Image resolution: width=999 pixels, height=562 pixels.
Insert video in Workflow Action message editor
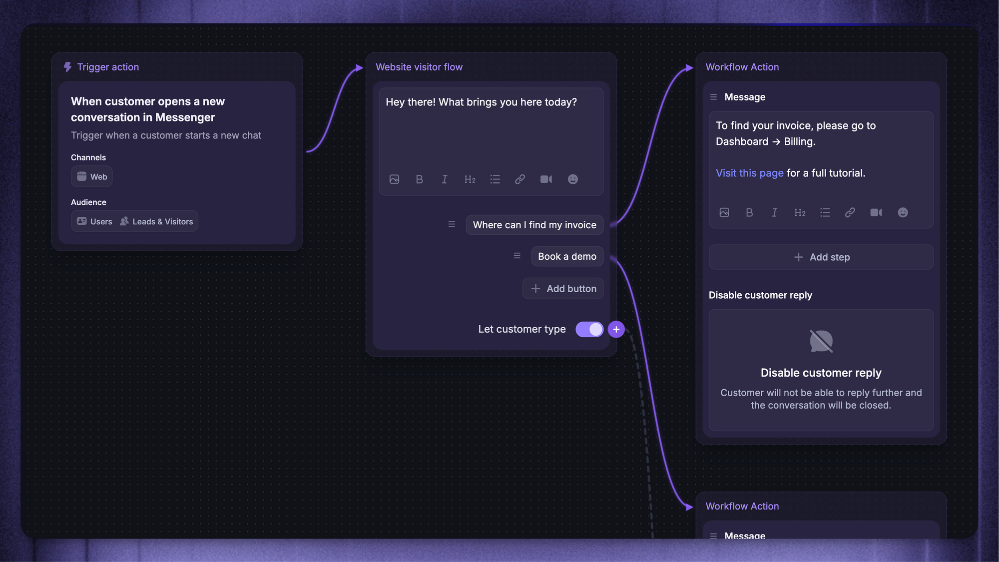pyautogui.click(x=876, y=213)
